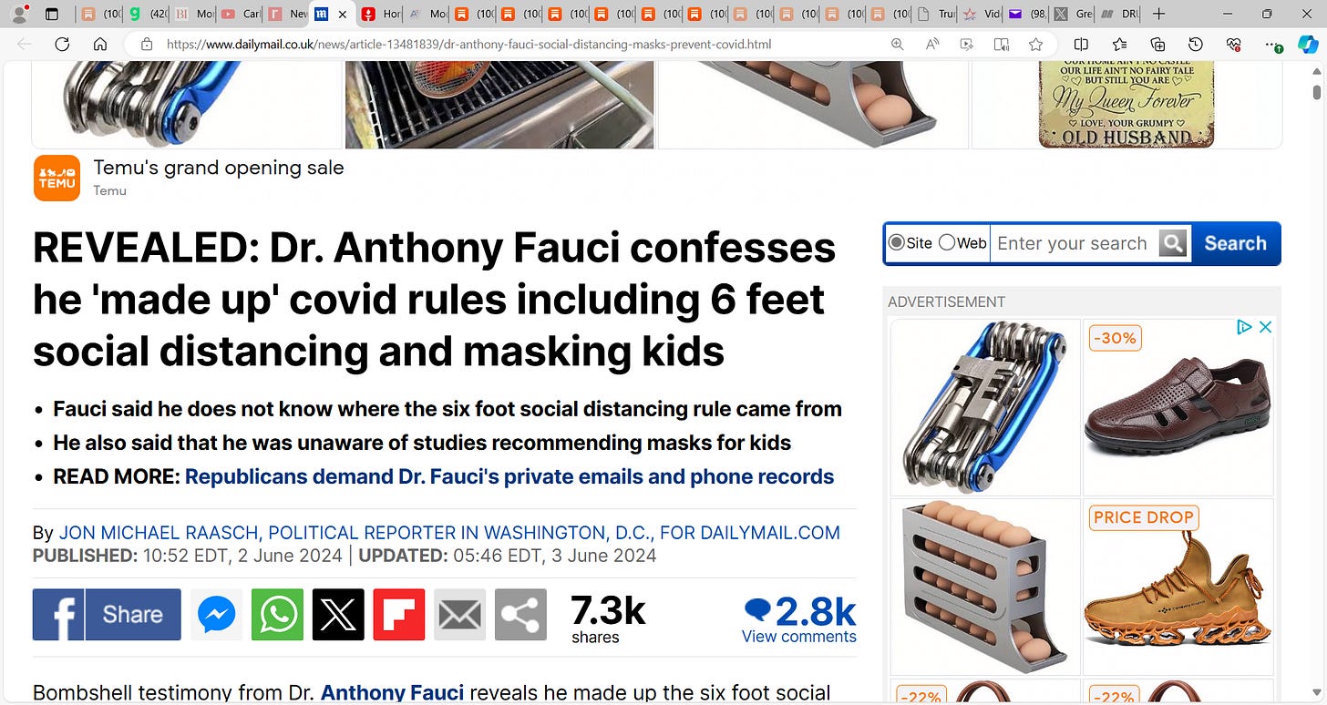Switch to the X 'Gre' tab
The image size is (1327, 705).
pos(1072,15)
